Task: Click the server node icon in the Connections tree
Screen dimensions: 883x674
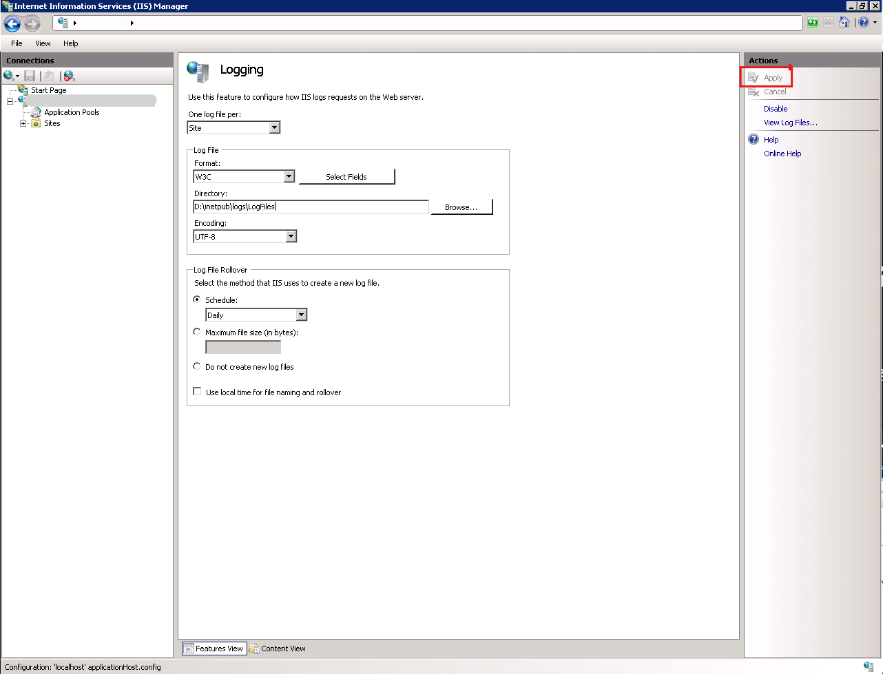Action: tap(21, 101)
